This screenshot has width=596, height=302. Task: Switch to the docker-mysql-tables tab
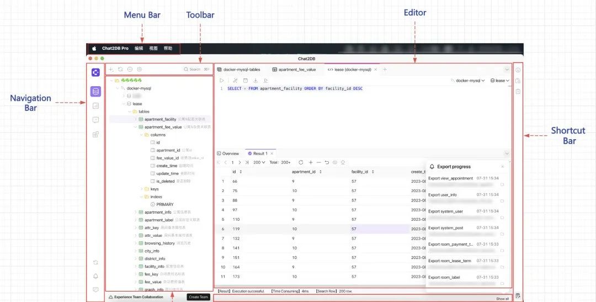(x=239, y=70)
